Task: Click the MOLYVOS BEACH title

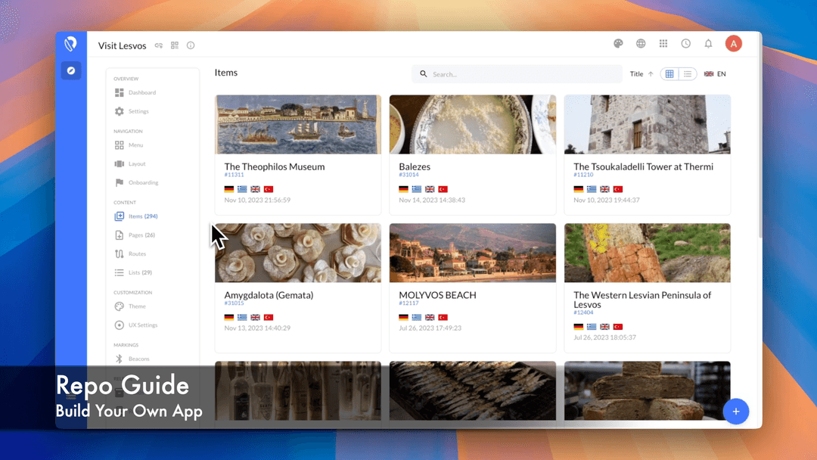Action: (x=438, y=295)
